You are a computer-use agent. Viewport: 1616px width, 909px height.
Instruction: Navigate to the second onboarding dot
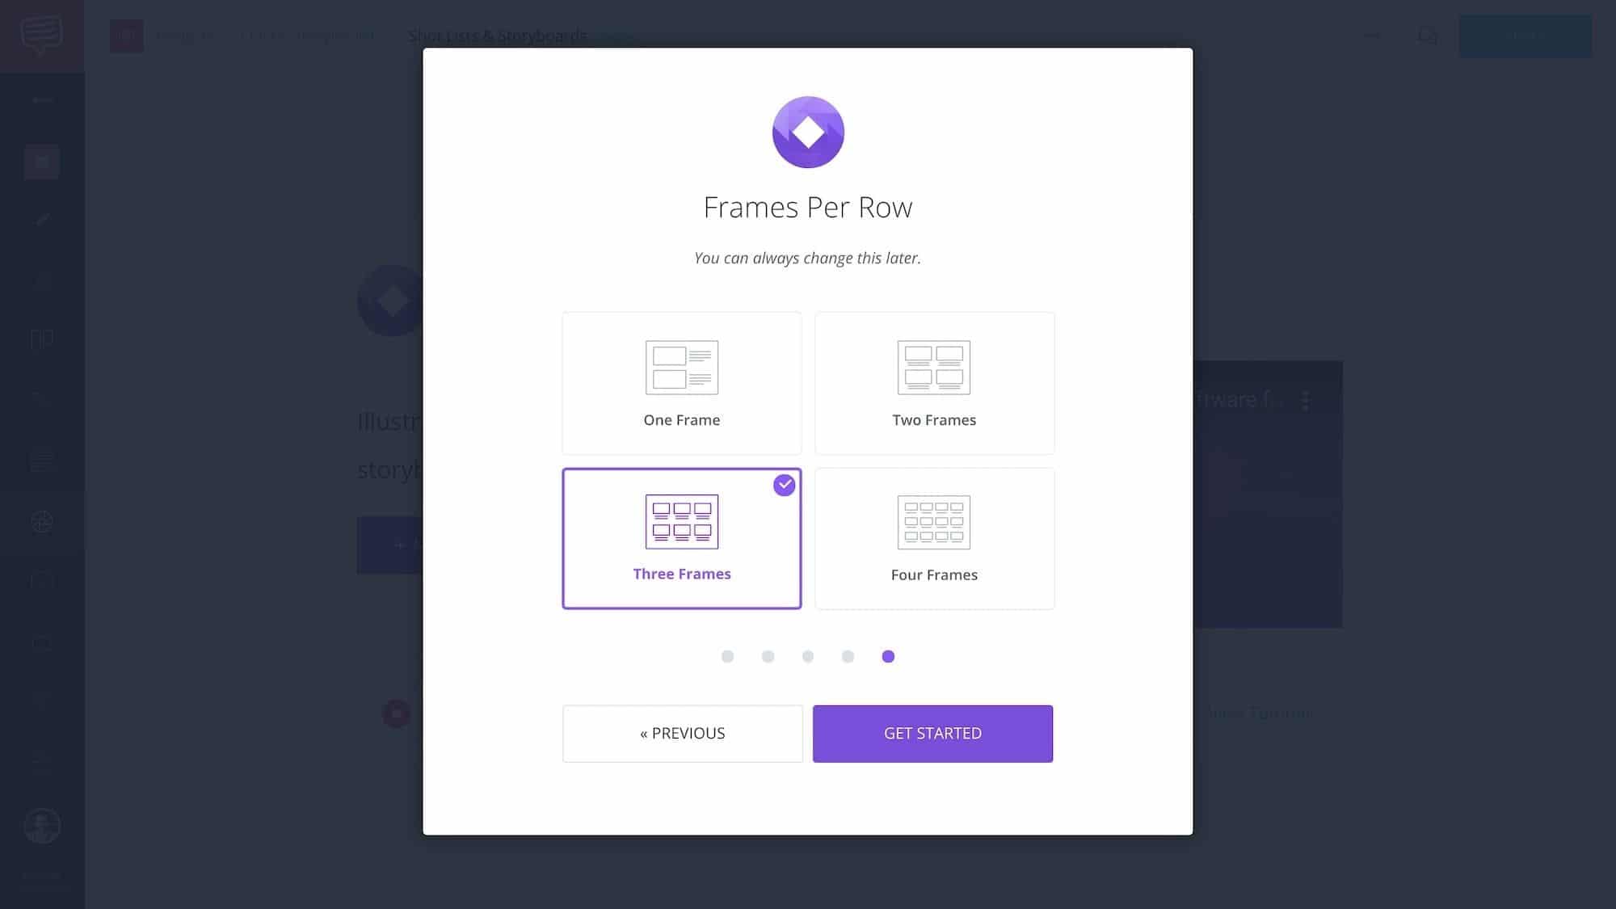coord(767,656)
